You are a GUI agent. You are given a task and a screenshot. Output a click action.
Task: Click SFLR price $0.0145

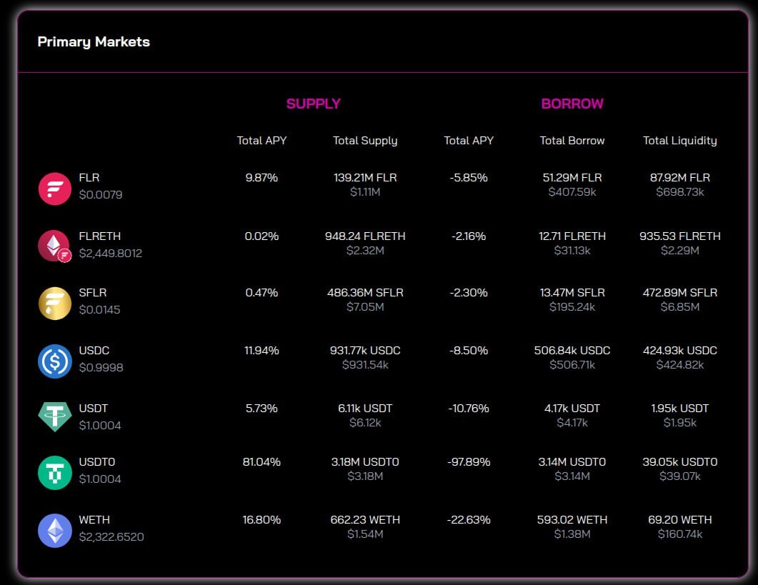pos(99,309)
